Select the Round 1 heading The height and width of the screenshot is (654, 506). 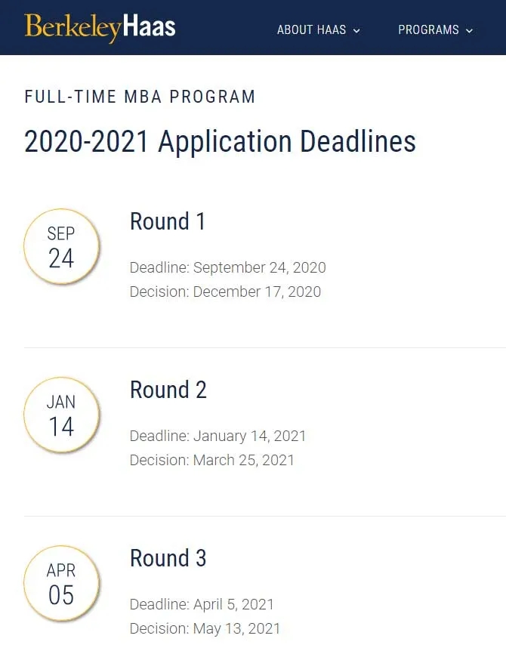pyautogui.click(x=167, y=221)
